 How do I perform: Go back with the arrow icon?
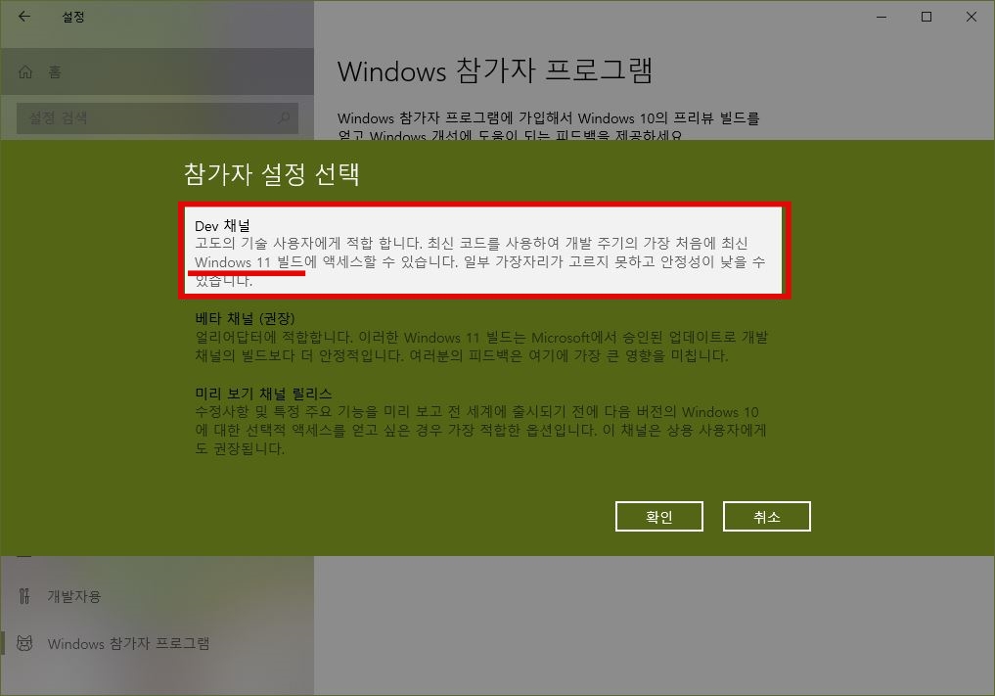(24, 17)
